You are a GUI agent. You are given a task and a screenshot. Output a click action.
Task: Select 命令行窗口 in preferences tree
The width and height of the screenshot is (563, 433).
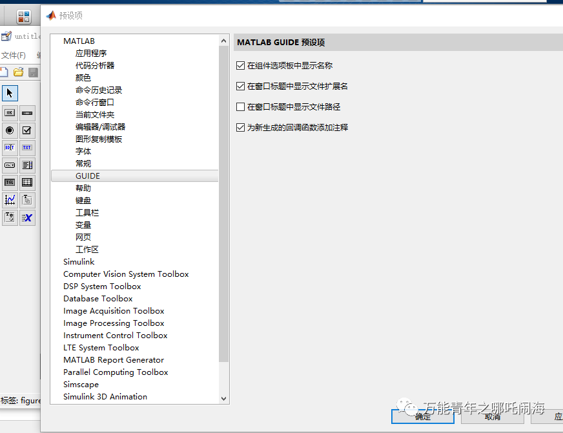(95, 102)
